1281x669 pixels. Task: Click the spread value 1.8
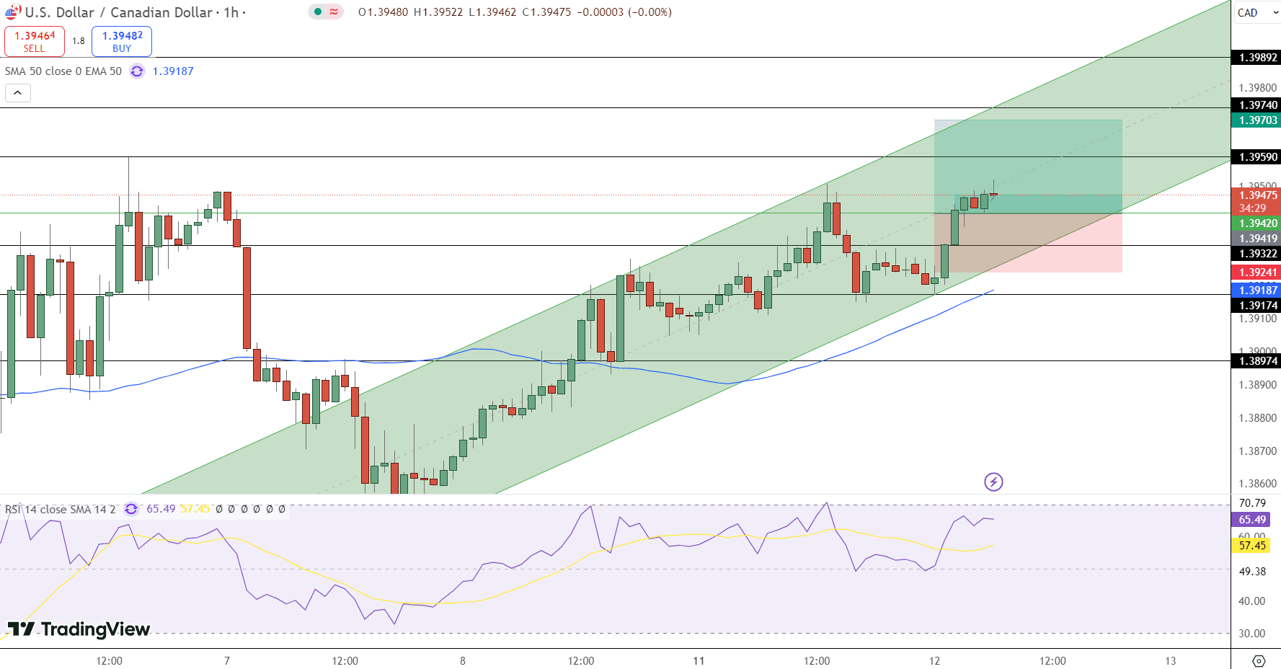tap(79, 41)
